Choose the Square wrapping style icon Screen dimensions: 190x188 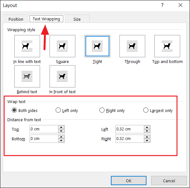coord(62,46)
